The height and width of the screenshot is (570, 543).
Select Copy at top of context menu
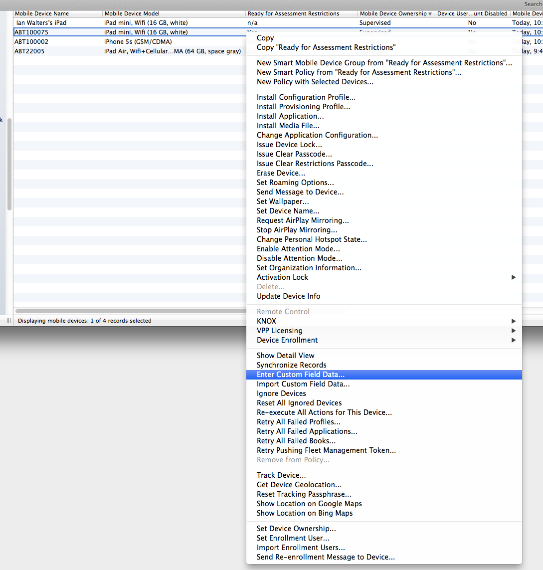(x=265, y=38)
